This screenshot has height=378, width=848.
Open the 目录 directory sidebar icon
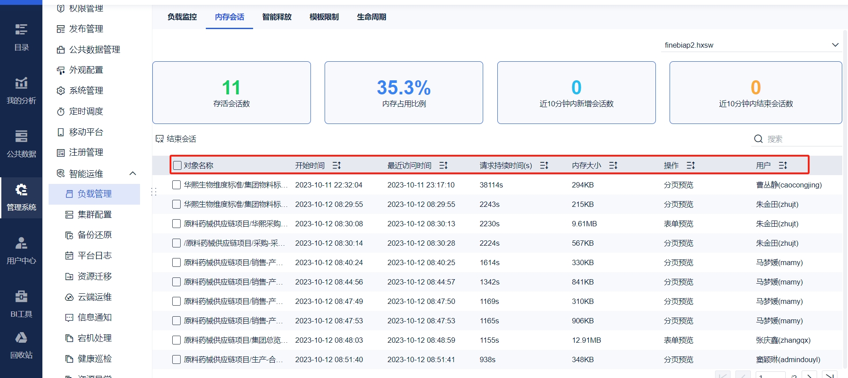click(x=21, y=37)
